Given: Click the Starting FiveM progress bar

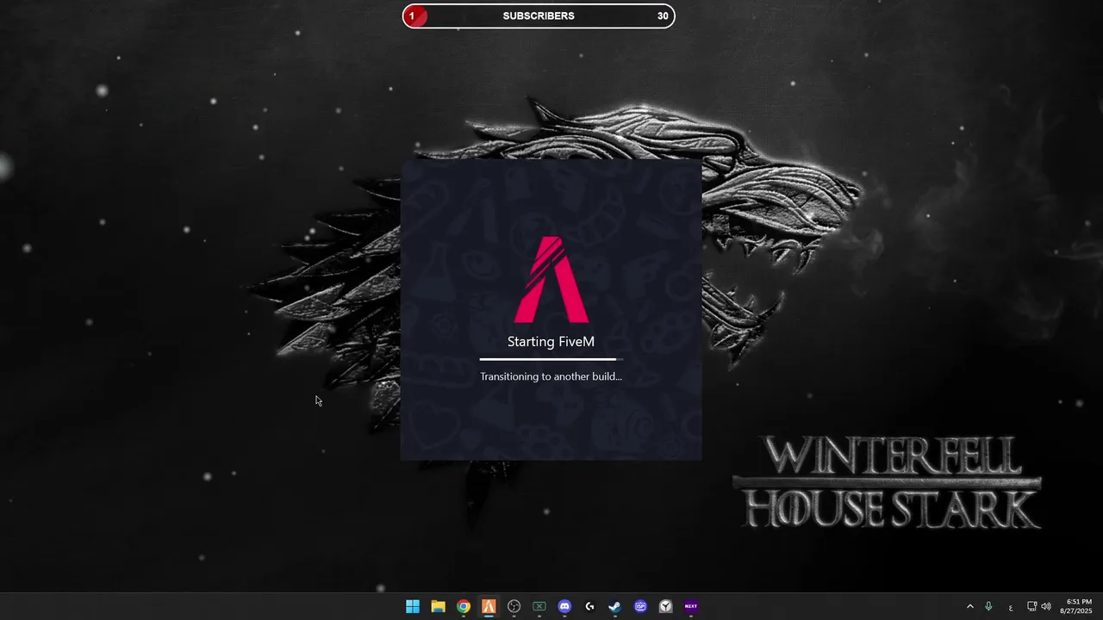Looking at the screenshot, I should coord(551,359).
